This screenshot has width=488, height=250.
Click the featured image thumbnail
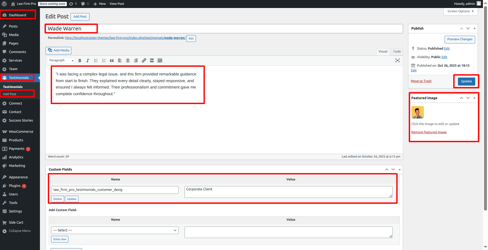click(x=417, y=112)
